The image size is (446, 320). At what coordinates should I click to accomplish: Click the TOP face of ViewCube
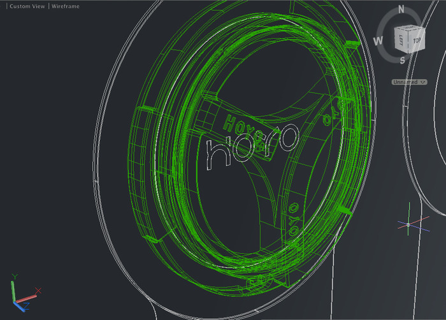click(417, 41)
